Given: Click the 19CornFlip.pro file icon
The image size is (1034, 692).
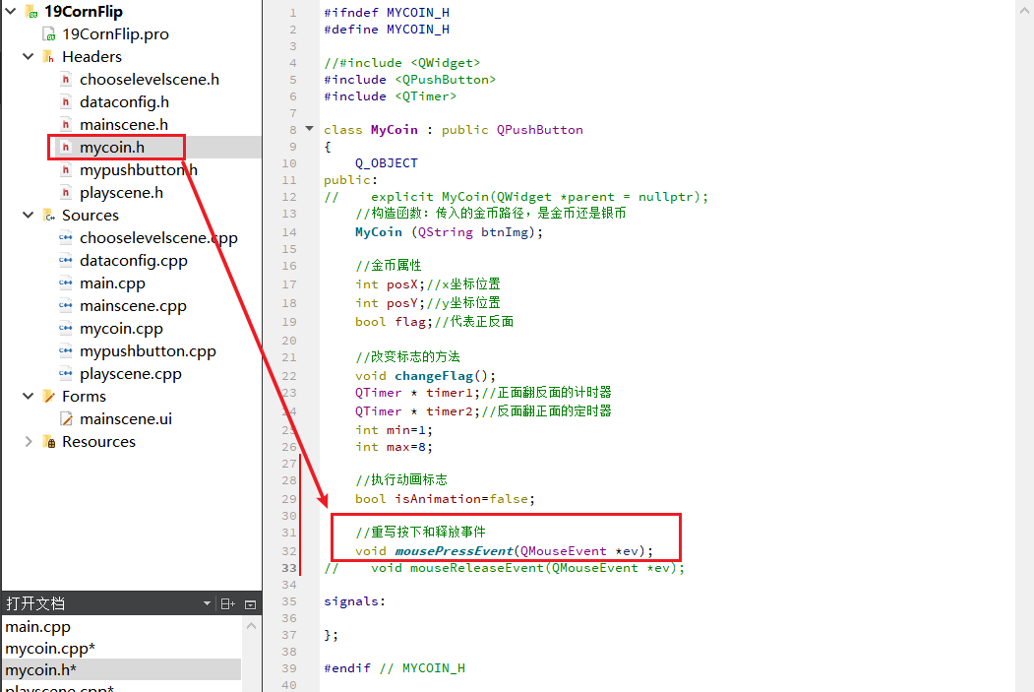Looking at the screenshot, I should pyautogui.click(x=49, y=34).
